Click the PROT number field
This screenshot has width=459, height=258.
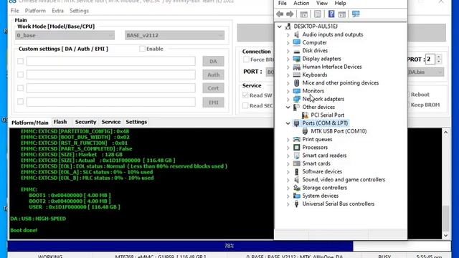(x=430, y=59)
